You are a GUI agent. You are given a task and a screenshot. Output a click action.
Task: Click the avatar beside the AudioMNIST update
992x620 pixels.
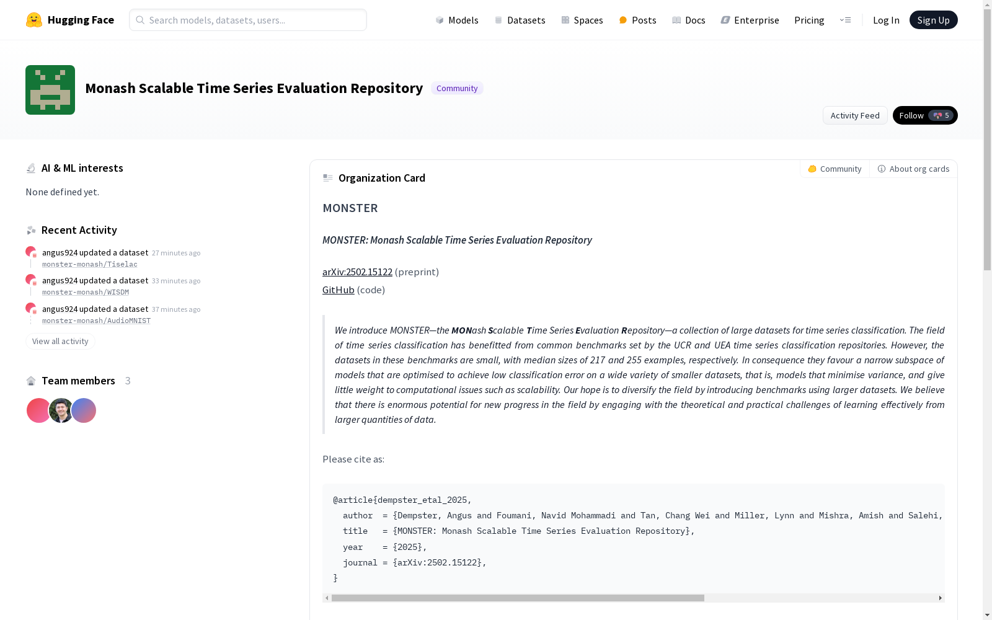coord(30,308)
